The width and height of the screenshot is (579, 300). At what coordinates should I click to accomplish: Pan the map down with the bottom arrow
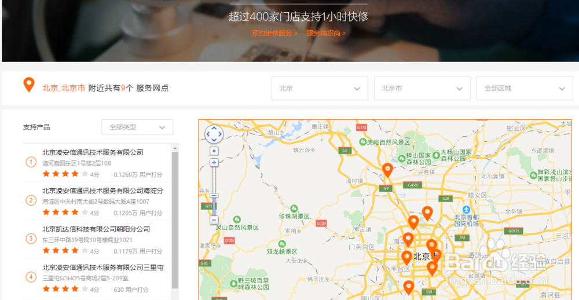[214, 140]
